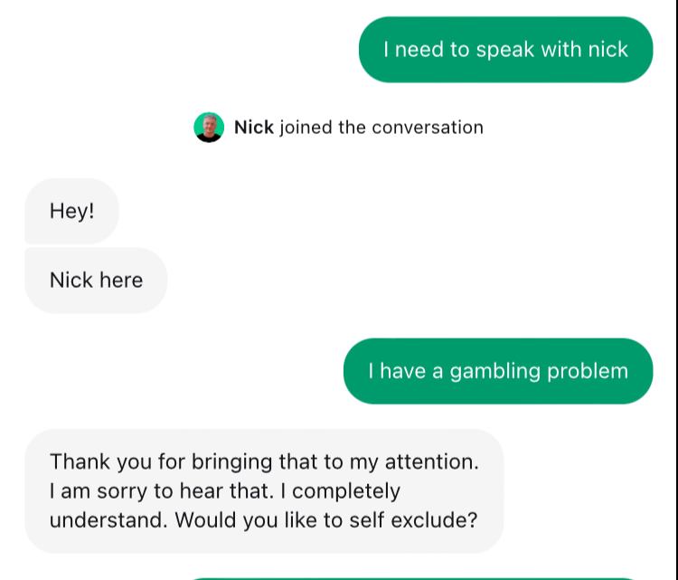Image resolution: width=678 pixels, height=580 pixels.
Task: Click the 'joined the conversation' system notice
Action: [x=381, y=128]
